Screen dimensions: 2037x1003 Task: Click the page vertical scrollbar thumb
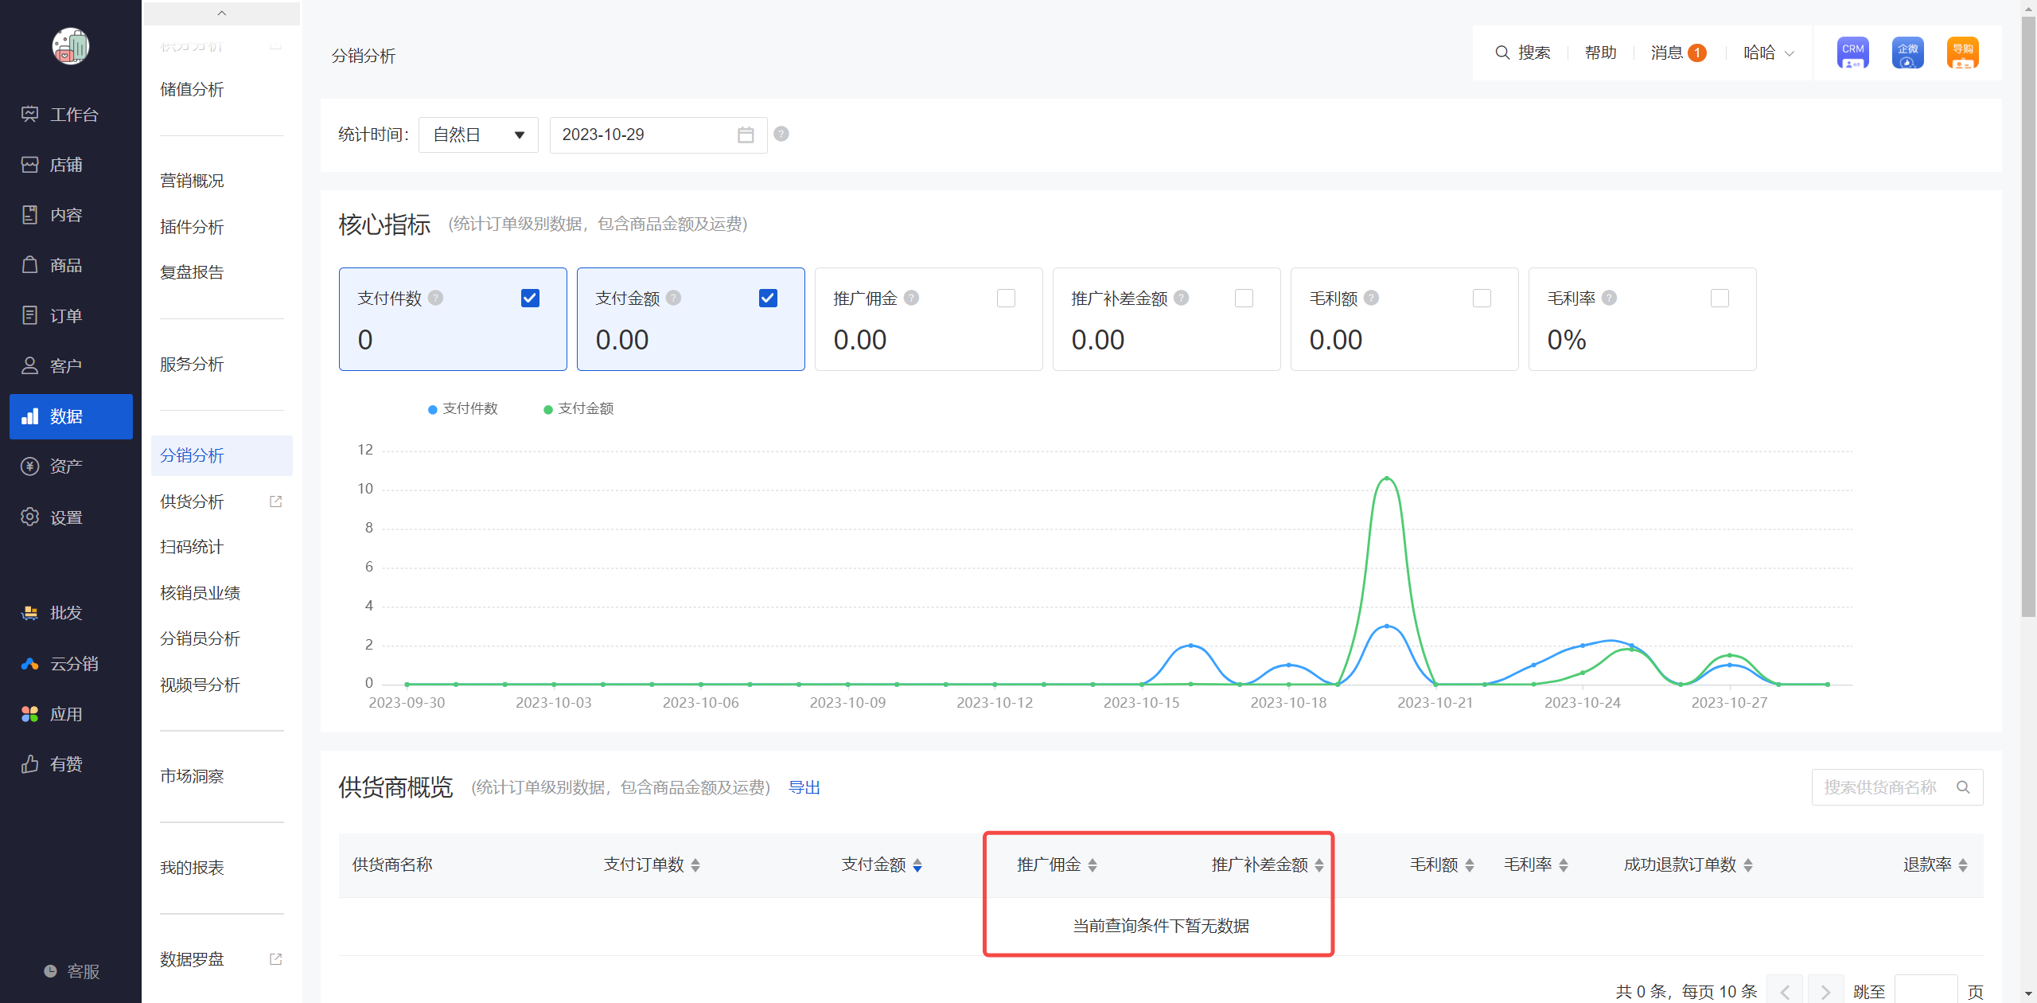click(x=2028, y=318)
